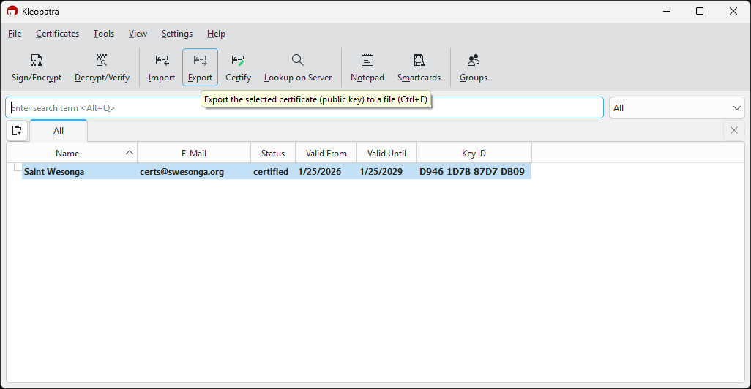Sort certificates by Name column
Image resolution: width=751 pixels, height=389 pixels.
coord(67,154)
